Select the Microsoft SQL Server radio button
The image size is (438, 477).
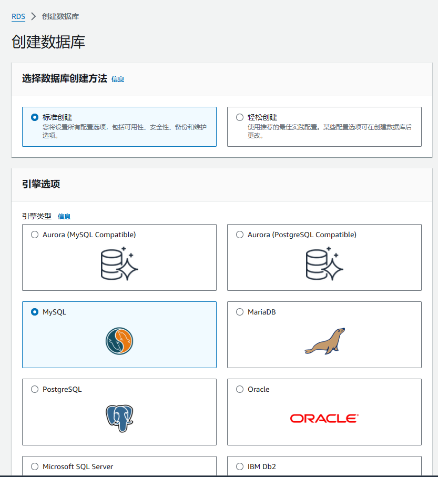(35, 466)
